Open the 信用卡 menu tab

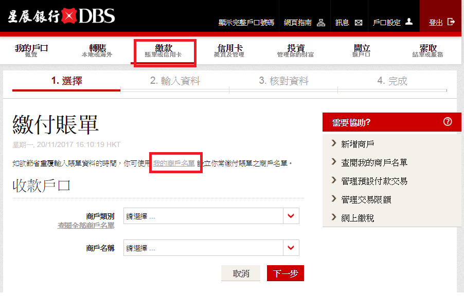[x=229, y=50]
